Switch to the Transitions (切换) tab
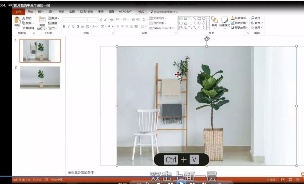 point(61,12)
